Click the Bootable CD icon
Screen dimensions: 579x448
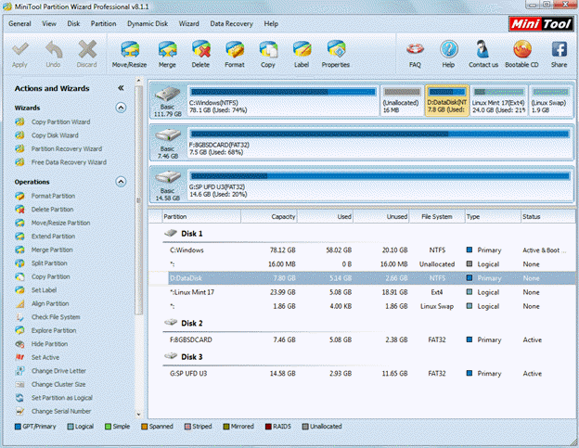(522, 49)
